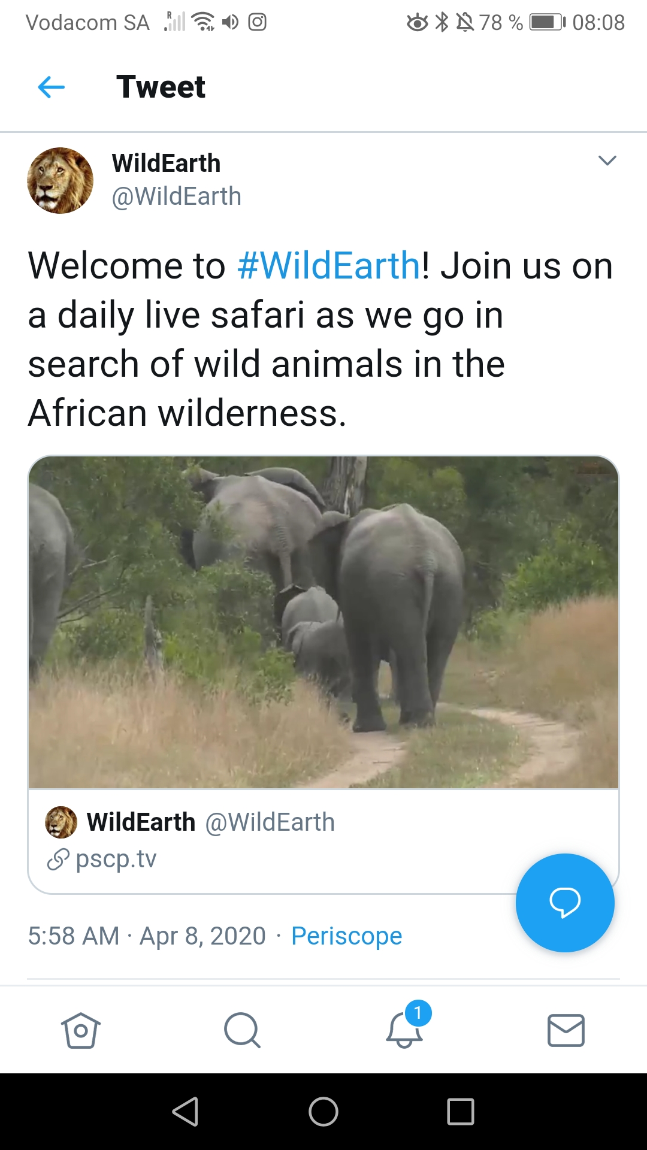Open the Search tab
The height and width of the screenshot is (1150, 647).
coord(242,1030)
